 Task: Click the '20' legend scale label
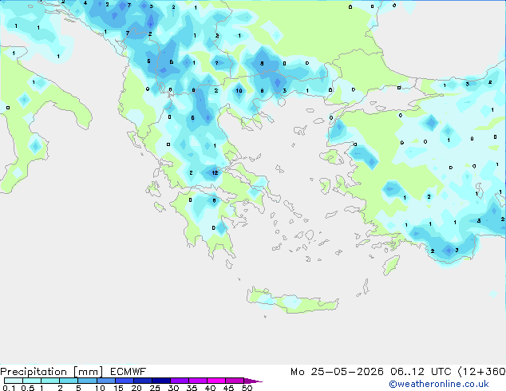tap(136, 388)
